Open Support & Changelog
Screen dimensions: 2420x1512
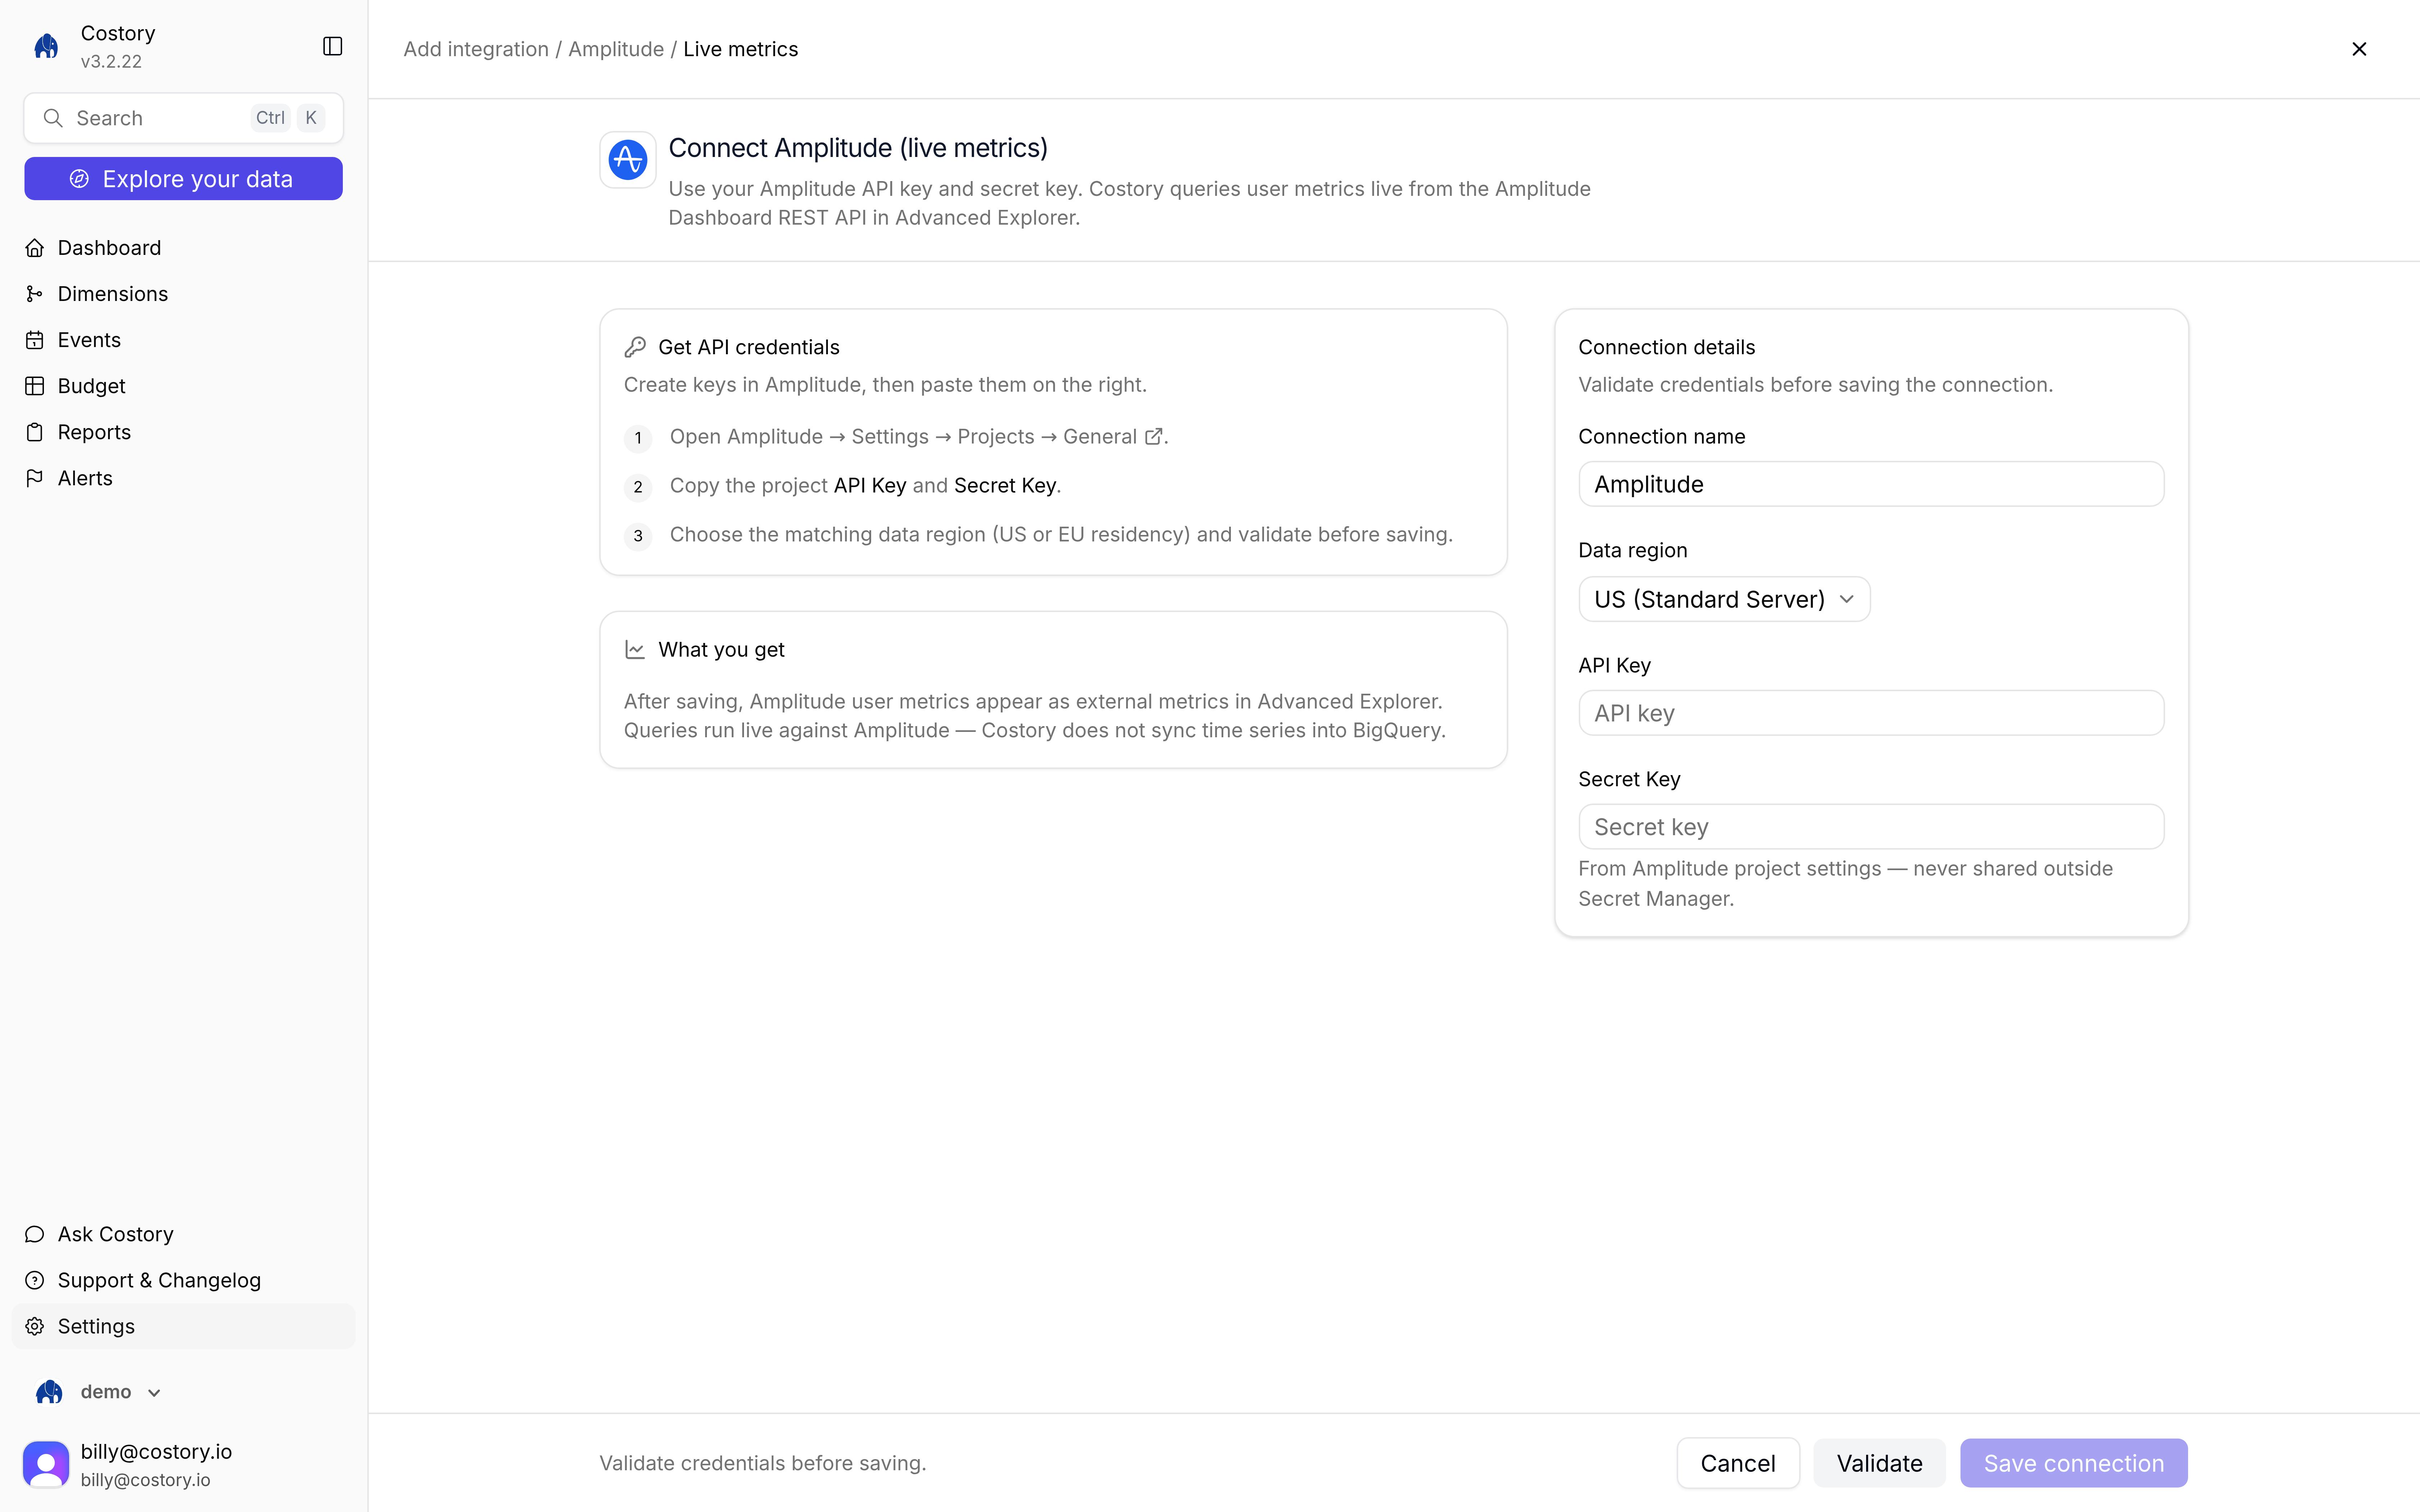click(184, 1280)
